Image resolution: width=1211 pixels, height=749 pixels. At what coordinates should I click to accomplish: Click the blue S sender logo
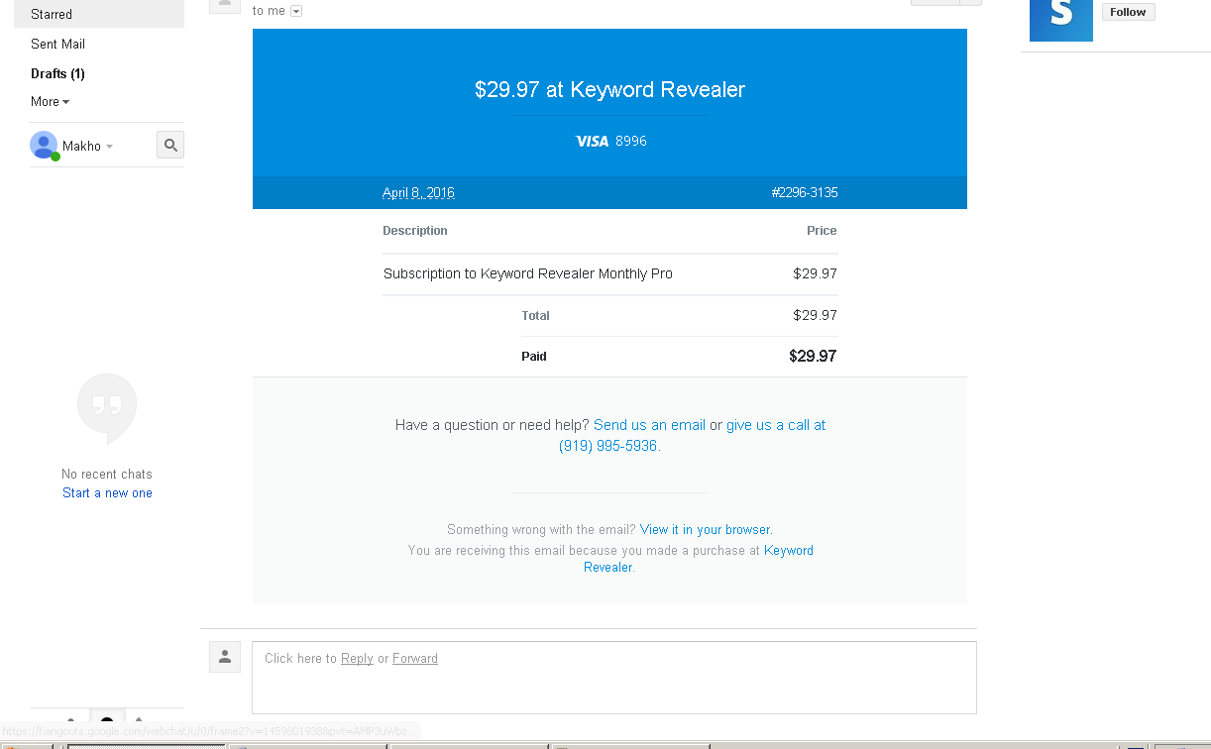(1060, 18)
